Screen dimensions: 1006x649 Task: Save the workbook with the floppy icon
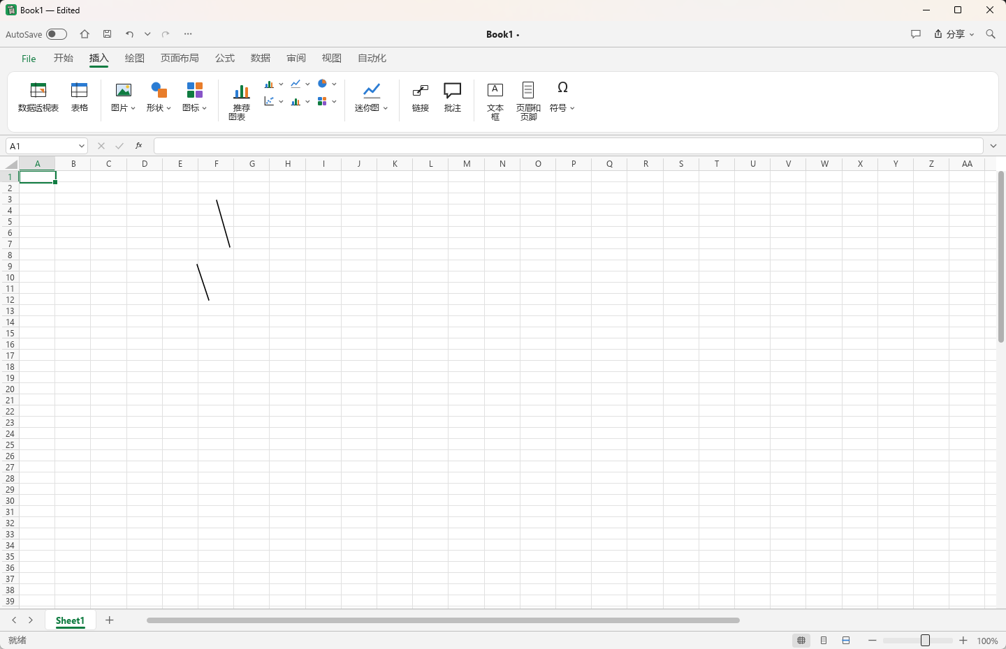click(107, 34)
